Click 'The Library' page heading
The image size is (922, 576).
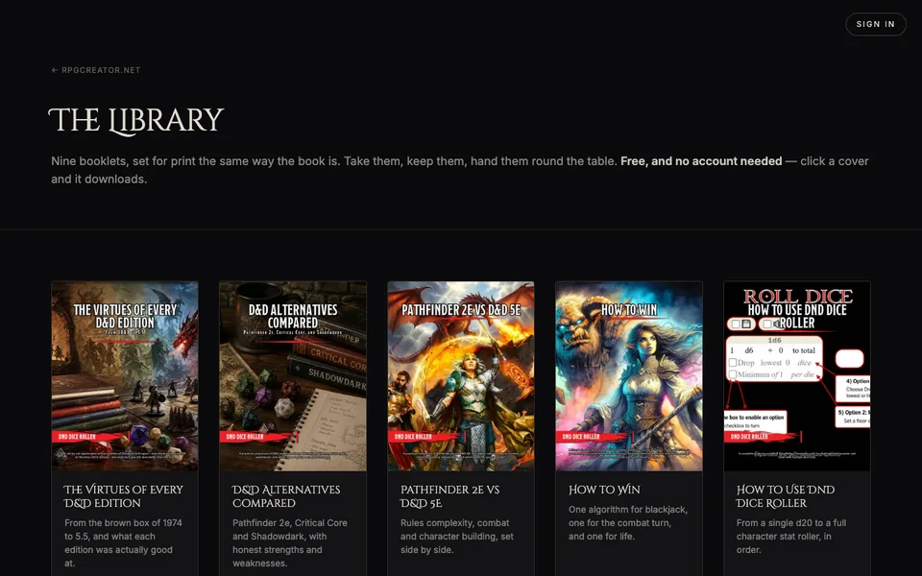tap(136, 121)
